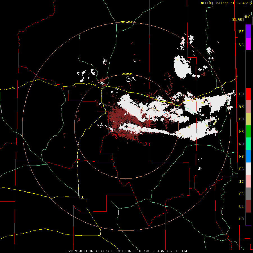Click the white DS legend color swatch
This screenshot has width=253, height=253.
coord(248,169)
